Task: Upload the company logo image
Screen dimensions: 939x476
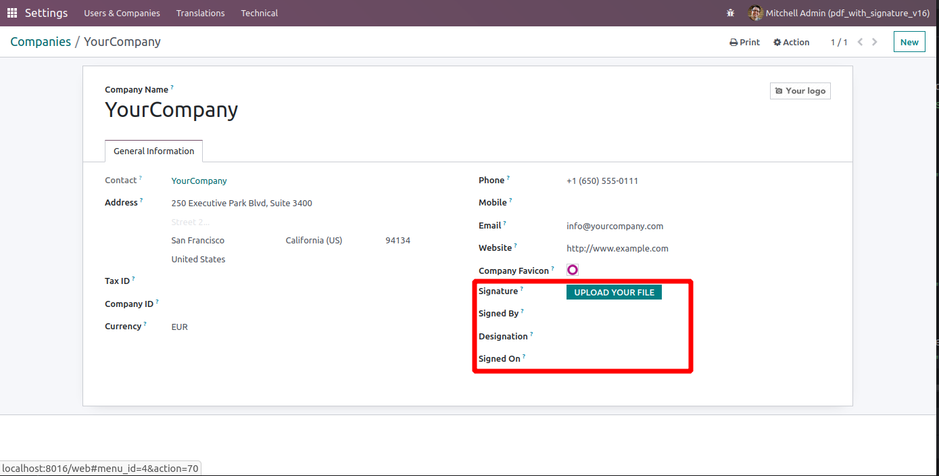Action: pyautogui.click(x=800, y=91)
